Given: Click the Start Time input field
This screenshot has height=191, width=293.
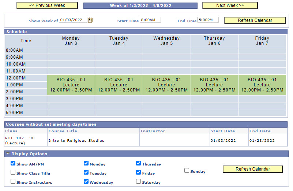Looking at the screenshot, I should coord(150,20).
